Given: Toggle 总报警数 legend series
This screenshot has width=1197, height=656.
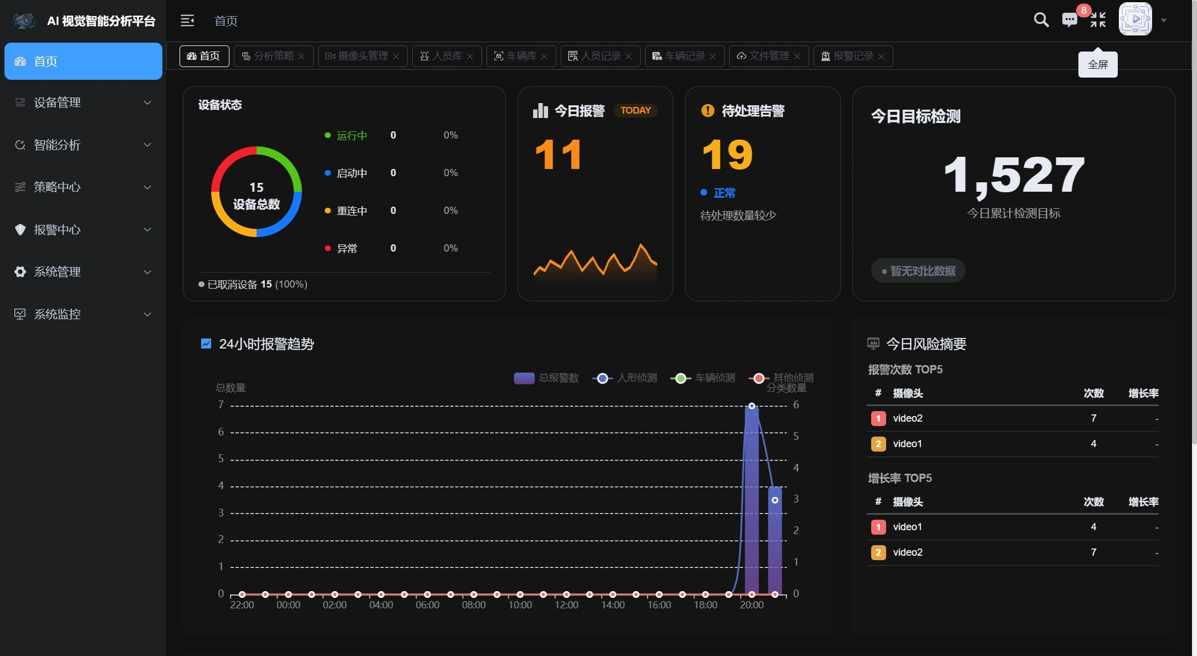Looking at the screenshot, I should click(546, 378).
